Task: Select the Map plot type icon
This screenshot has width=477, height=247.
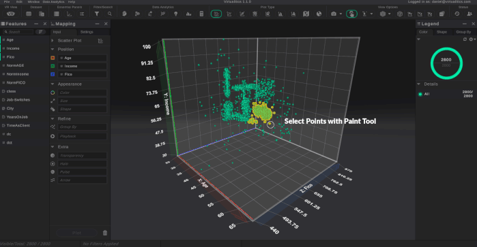Action: pyautogui.click(x=306, y=14)
